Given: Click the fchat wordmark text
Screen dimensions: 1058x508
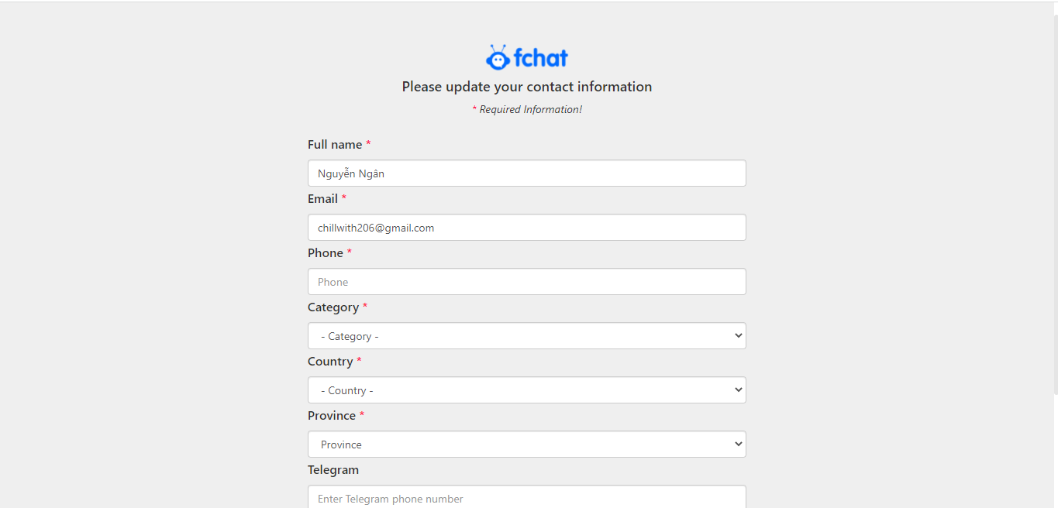Looking at the screenshot, I should [541, 58].
